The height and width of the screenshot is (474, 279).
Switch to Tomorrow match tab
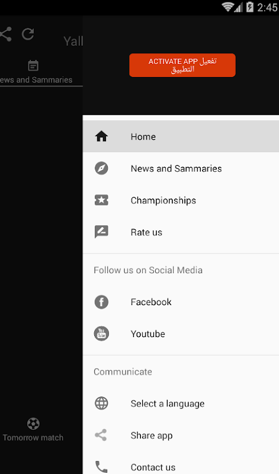click(33, 430)
